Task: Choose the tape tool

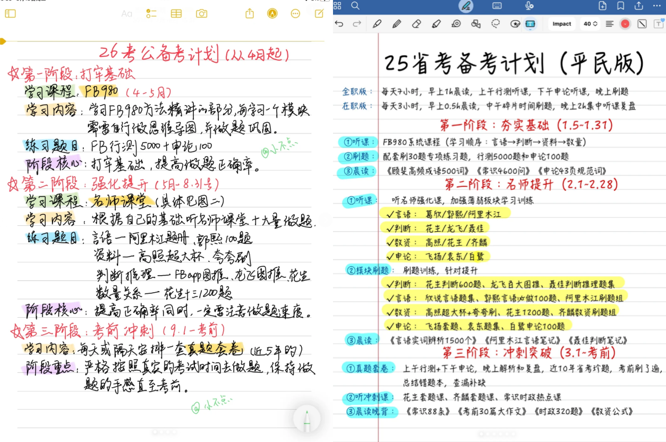Action: click(456, 23)
